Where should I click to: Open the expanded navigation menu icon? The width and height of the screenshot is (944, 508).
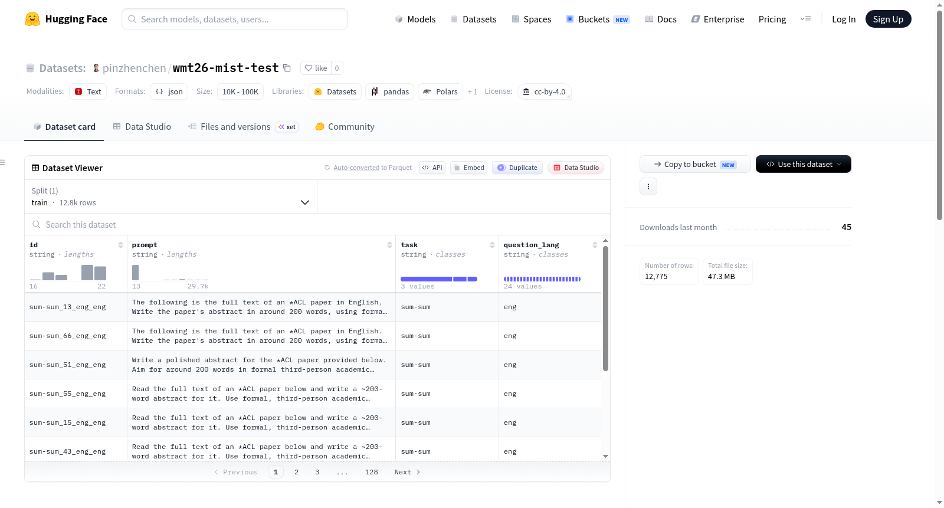[x=805, y=19]
